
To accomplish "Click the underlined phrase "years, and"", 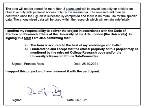I will pos(73,9).
